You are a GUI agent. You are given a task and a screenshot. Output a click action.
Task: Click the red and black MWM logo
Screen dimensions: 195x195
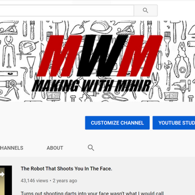(x=100, y=56)
